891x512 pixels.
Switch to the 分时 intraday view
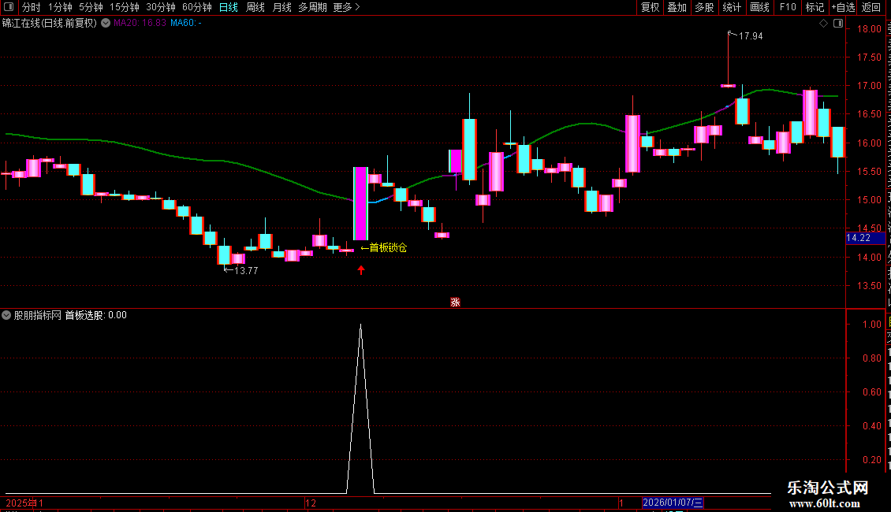[31, 7]
